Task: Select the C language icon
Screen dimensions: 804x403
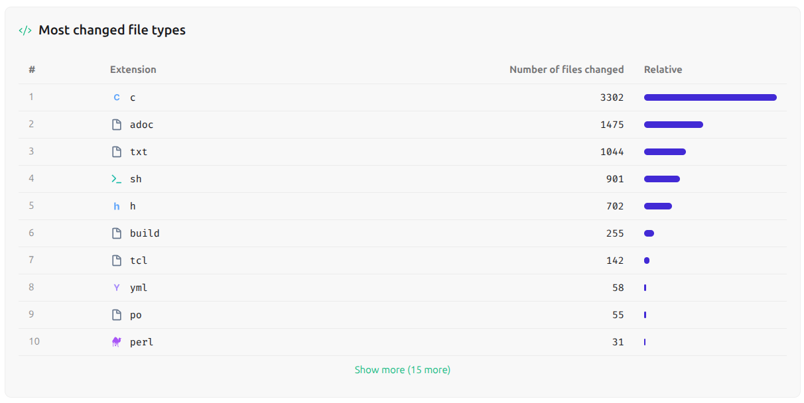Action: pyautogui.click(x=117, y=97)
